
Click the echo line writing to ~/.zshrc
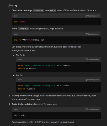[44, 86]
